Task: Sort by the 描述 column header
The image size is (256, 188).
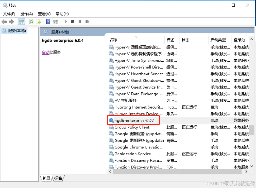Action: pos(172,40)
